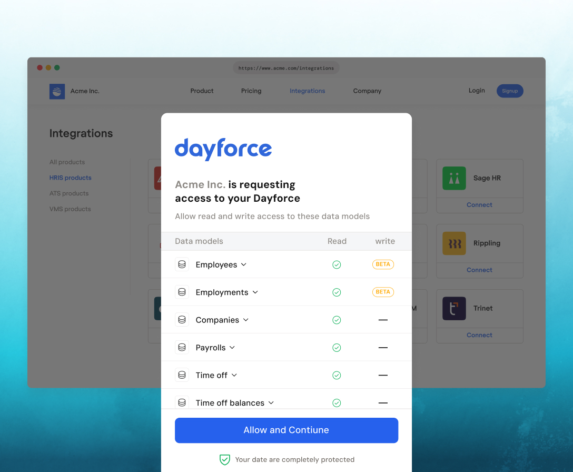Expand the Time off chevron
The height and width of the screenshot is (472, 573).
click(234, 375)
